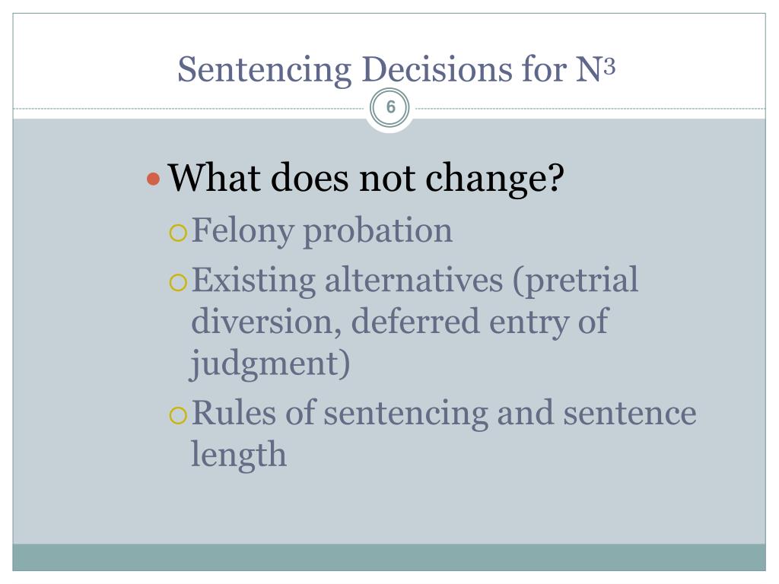The width and height of the screenshot is (779, 584).
Task: Select the word 'Decisions' in the title
Action: point(437,69)
